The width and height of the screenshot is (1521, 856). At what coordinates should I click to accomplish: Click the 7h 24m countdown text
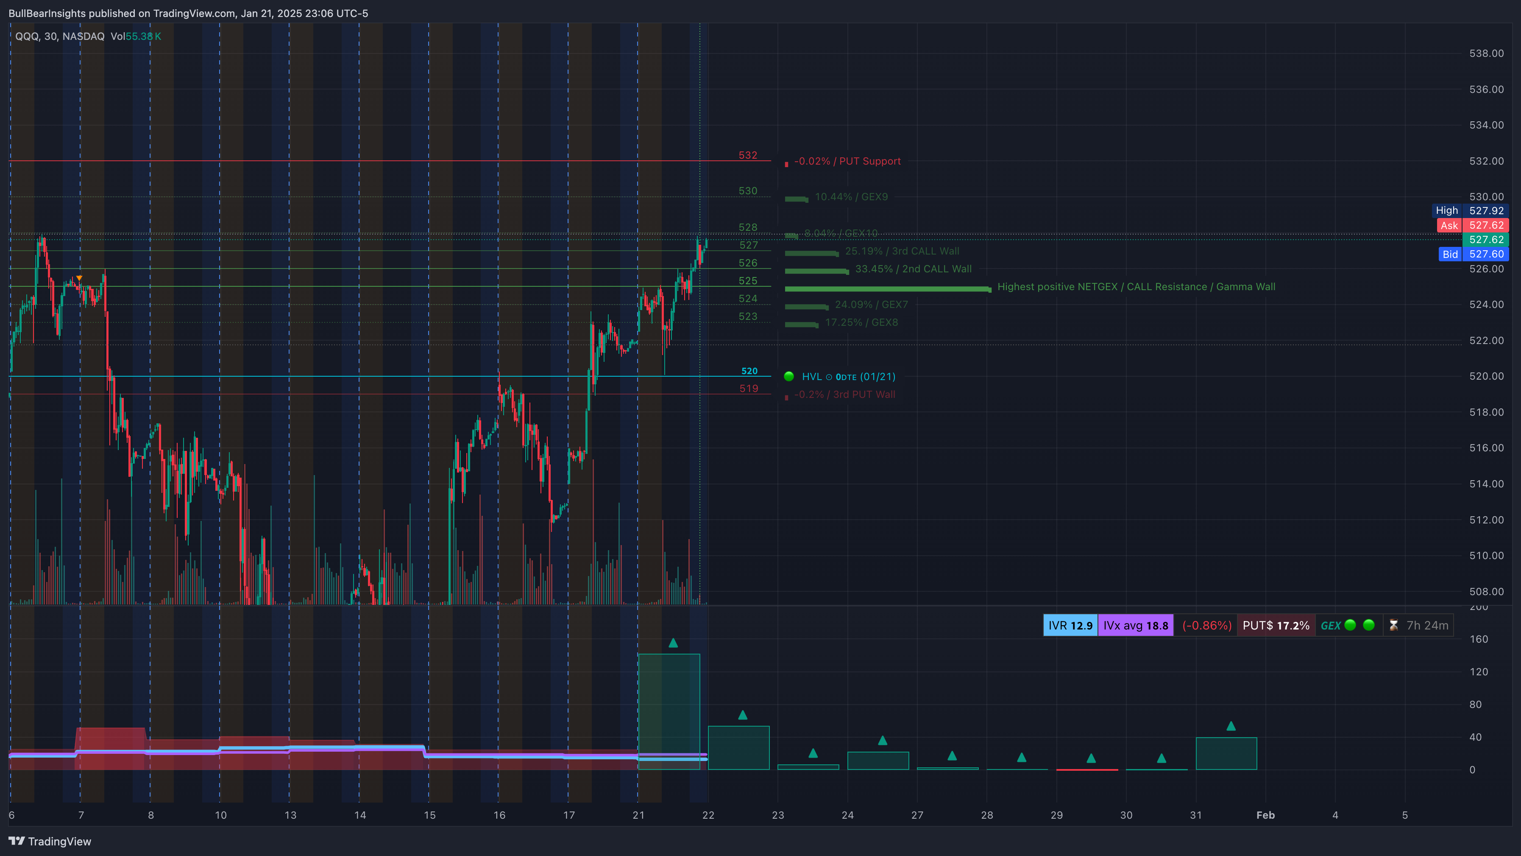pos(1427,625)
